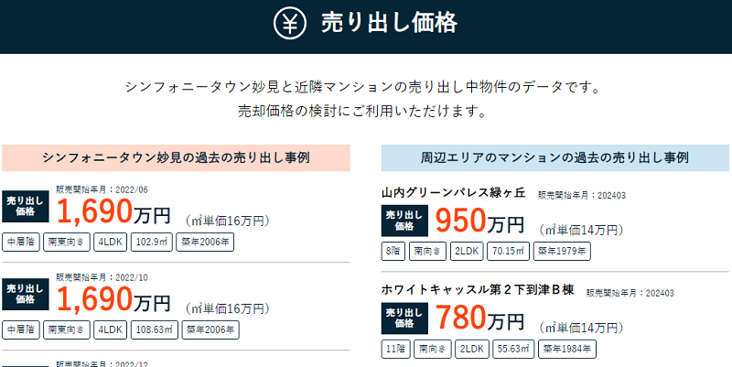Viewport: 732px width, 367px height.
Task: Open ホワイトキャッスル第２下到津Ｂ棟 listing title
Action: (x=477, y=290)
